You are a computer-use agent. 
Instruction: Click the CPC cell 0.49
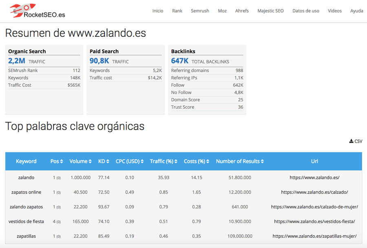tap(130, 192)
